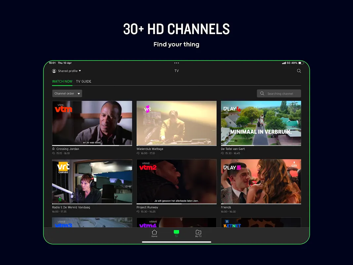The width and height of the screenshot is (353, 265).
Task: Open the Play5 Friends thumbnail
Action: (x=261, y=182)
